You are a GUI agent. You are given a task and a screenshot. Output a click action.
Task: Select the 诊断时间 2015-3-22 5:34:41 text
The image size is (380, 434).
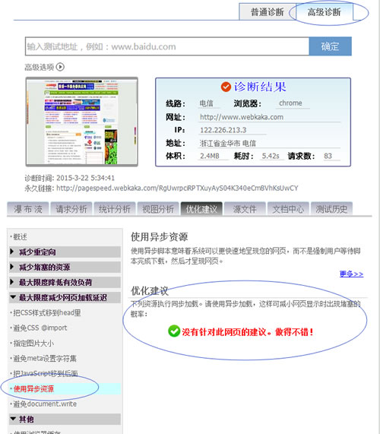(69, 178)
